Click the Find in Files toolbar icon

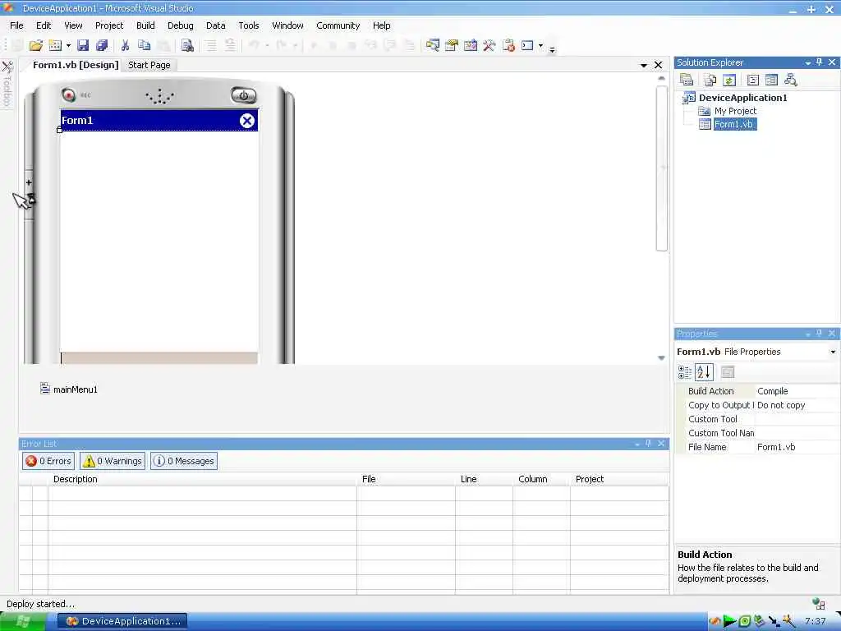[187, 46]
